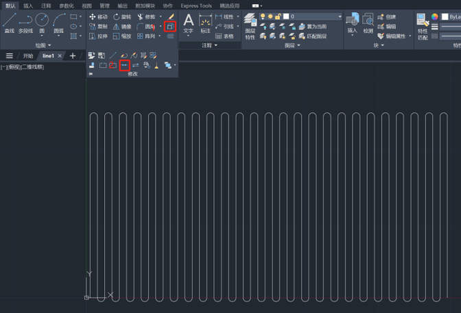Expand the Layers (图层) panel title
Screen dimensions: 461x313
292,45
